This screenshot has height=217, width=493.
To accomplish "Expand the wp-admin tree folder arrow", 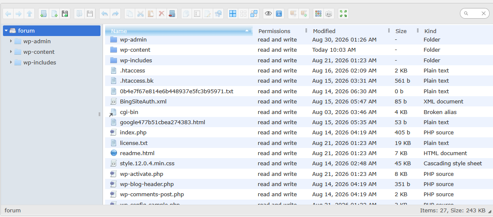I will (x=11, y=41).
